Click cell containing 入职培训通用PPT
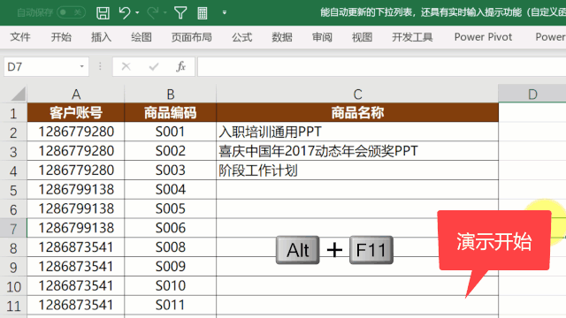The width and height of the screenshot is (566, 318). (x=357, y=132)
